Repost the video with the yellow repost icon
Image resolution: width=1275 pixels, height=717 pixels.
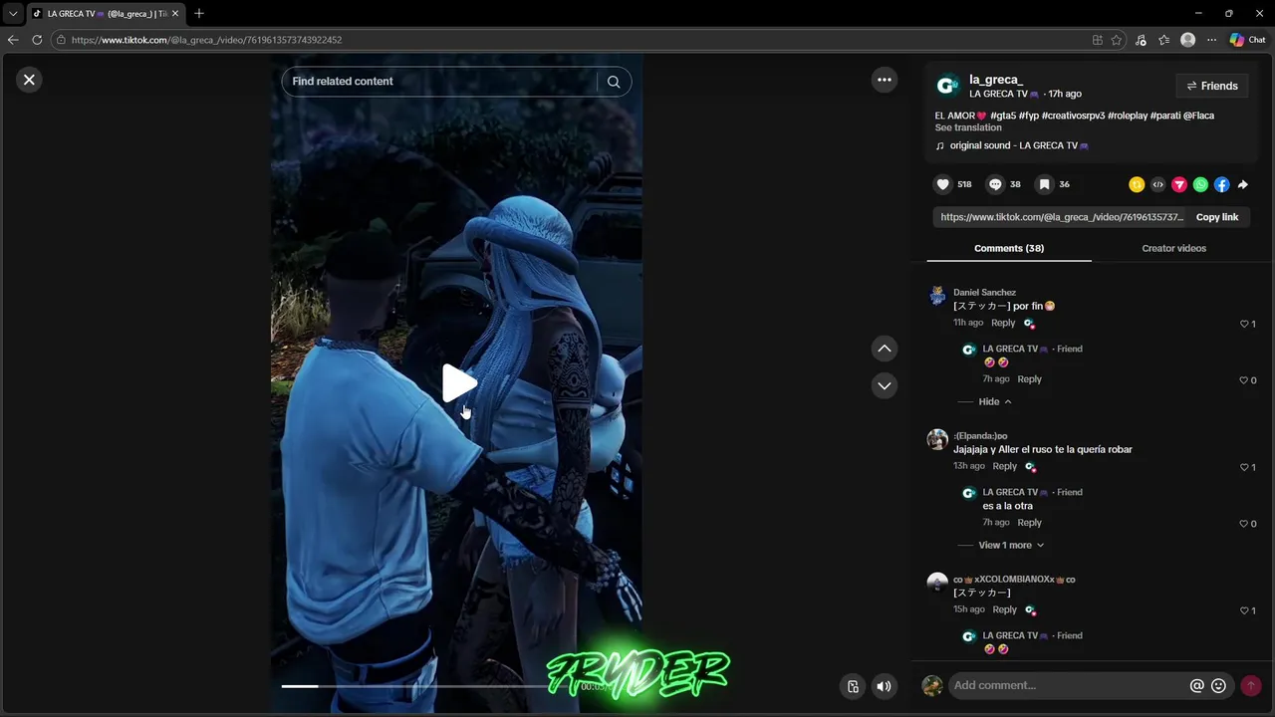tap(1137, 184)
